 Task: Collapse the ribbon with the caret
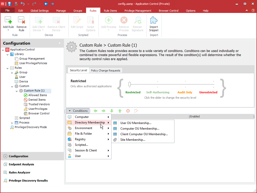(247, 10)
